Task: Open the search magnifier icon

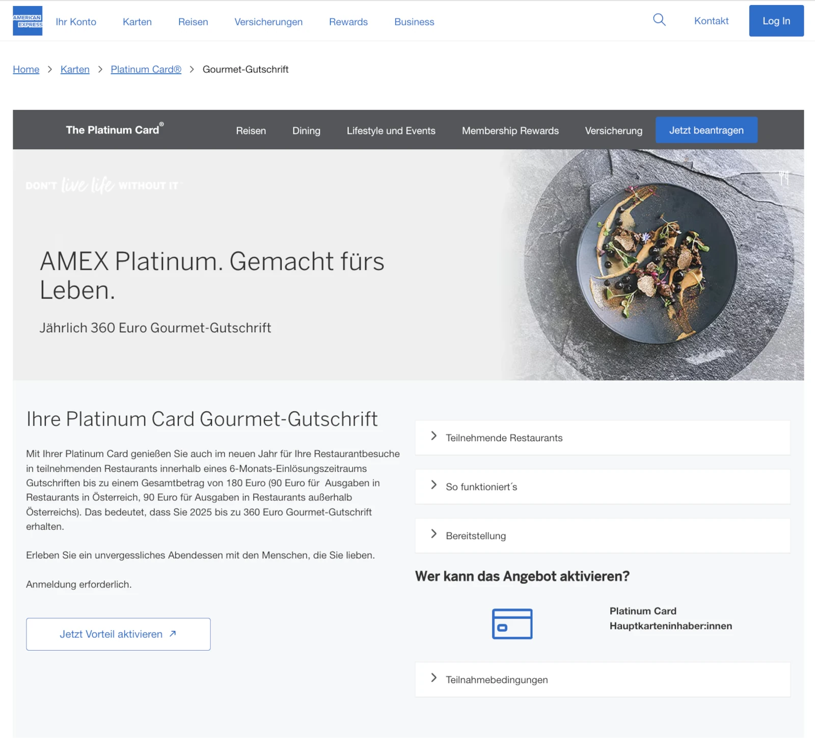Action: point(659,20)
